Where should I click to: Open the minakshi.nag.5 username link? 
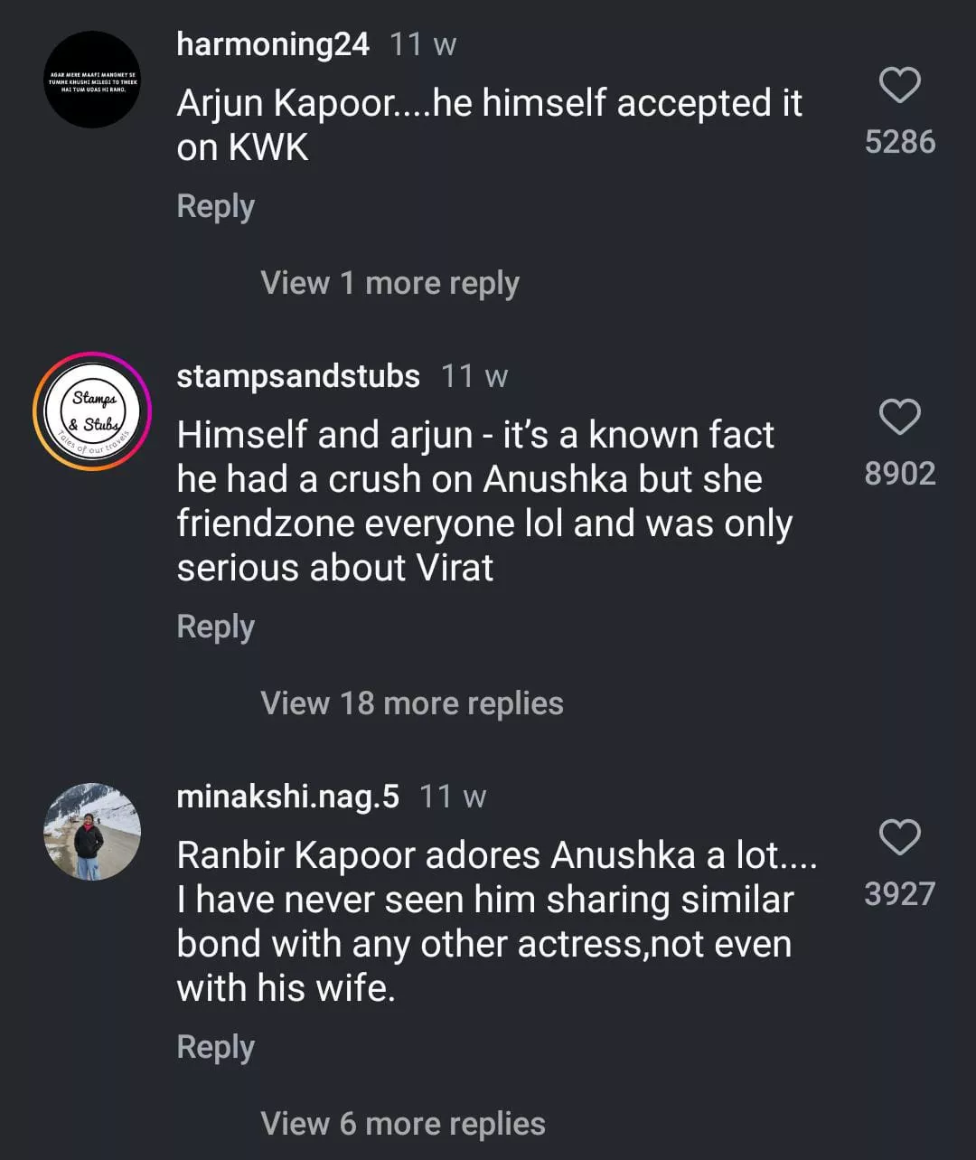point(287,797)
